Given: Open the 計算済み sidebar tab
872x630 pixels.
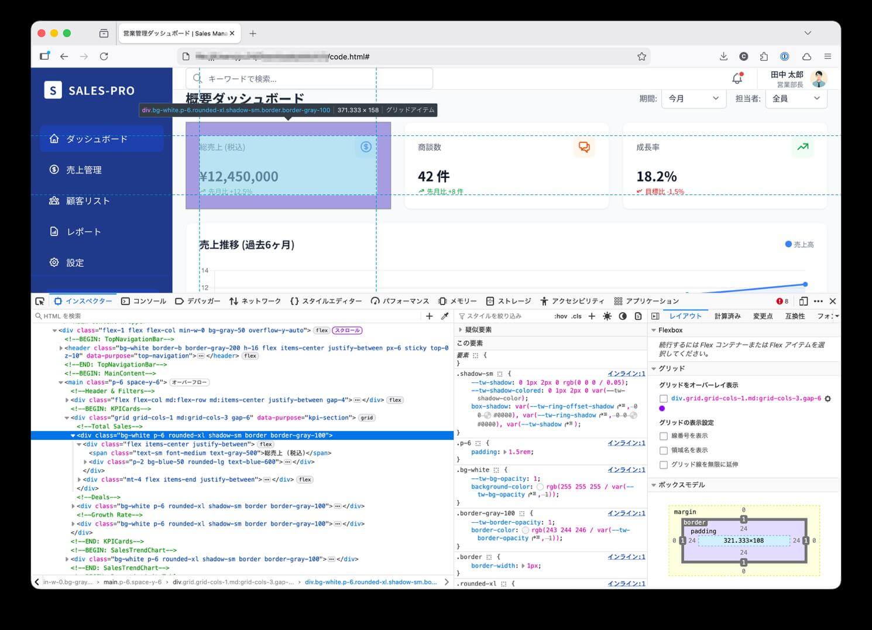Looking at the screenshot, I should 727,316.
